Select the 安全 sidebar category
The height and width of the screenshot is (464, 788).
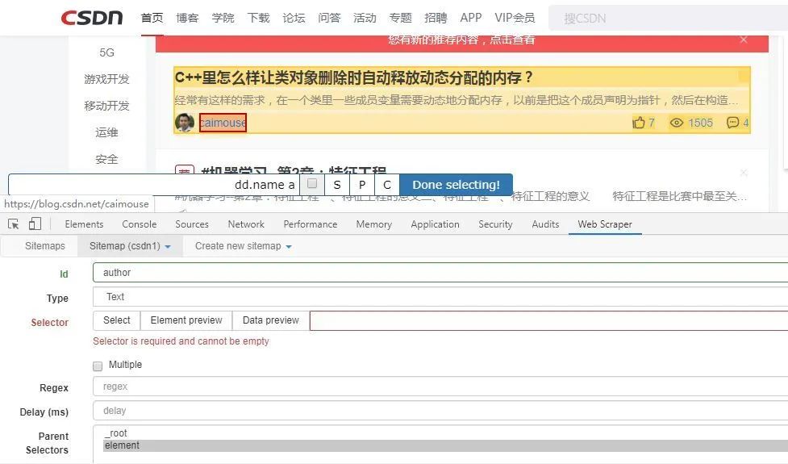[x=106, y=159]
